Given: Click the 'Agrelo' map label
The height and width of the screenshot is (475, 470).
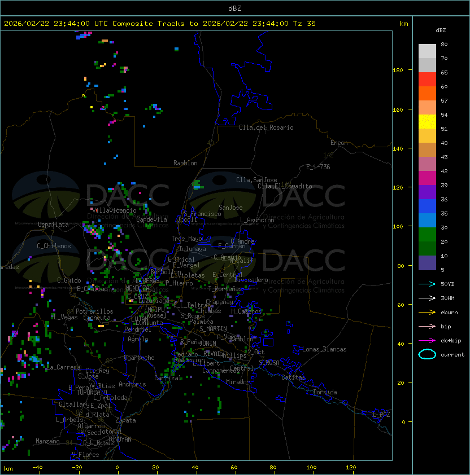Looking at the screenshot, I should coord(138,339).
